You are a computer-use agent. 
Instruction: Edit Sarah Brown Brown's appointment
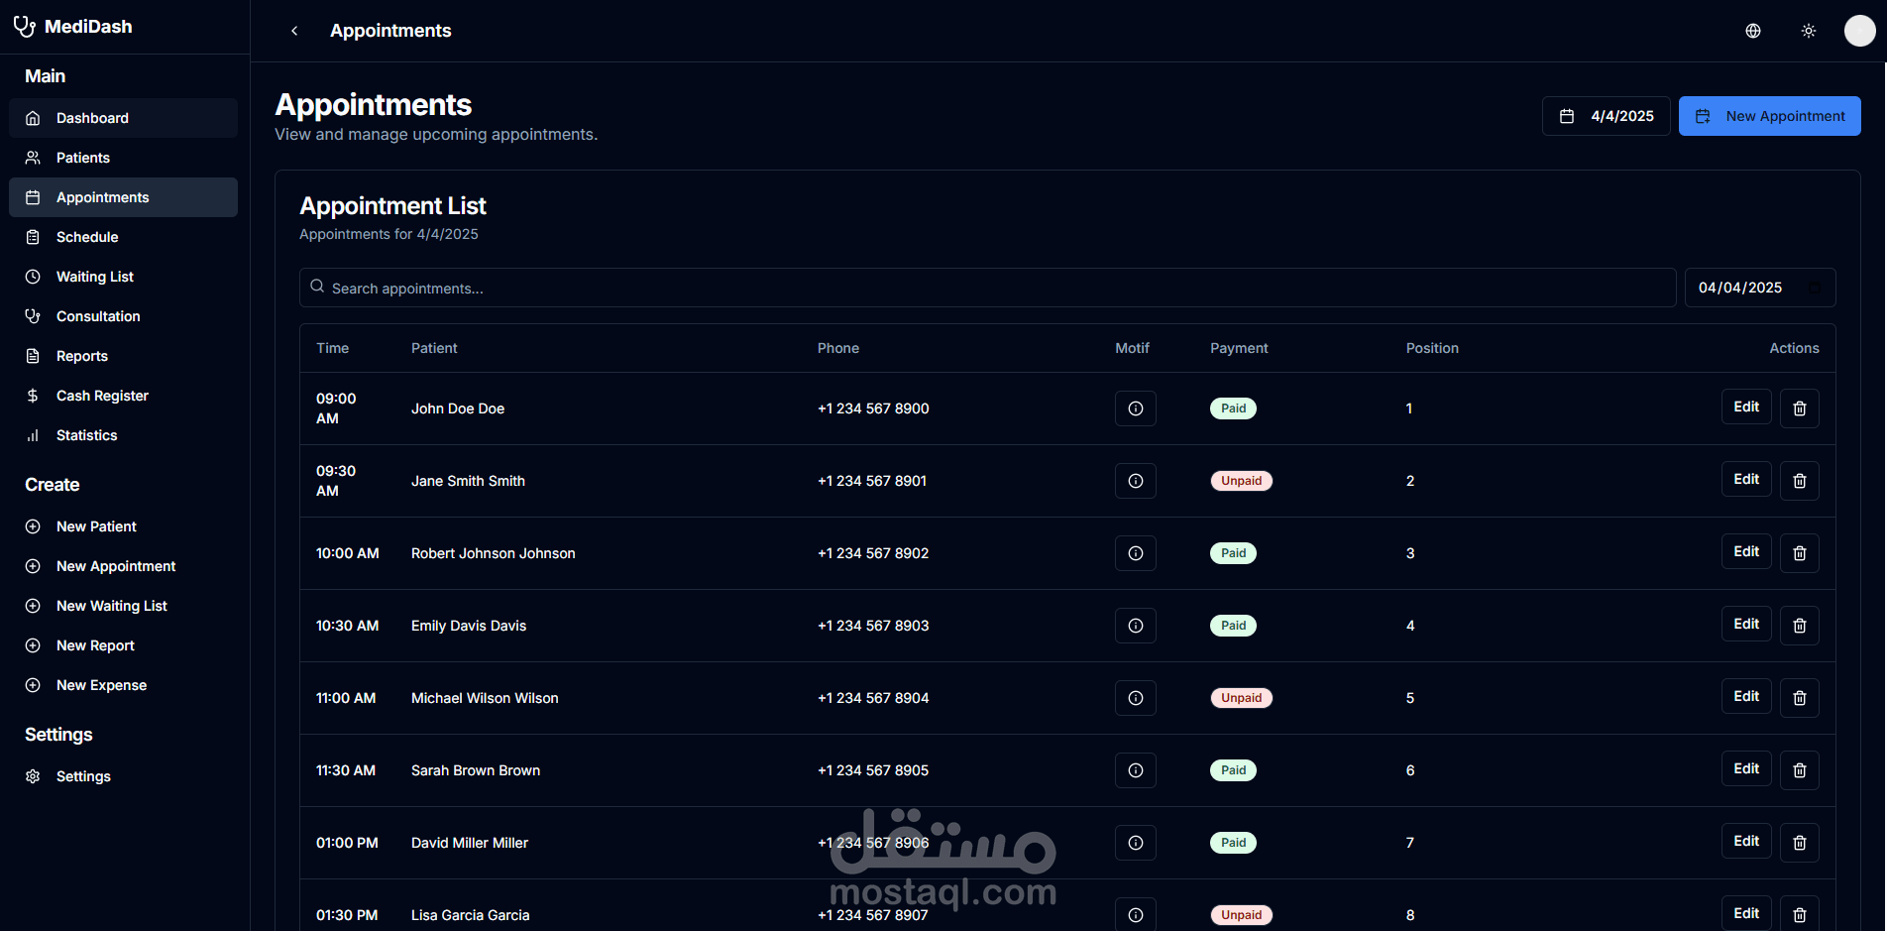tap(1746, 768)
